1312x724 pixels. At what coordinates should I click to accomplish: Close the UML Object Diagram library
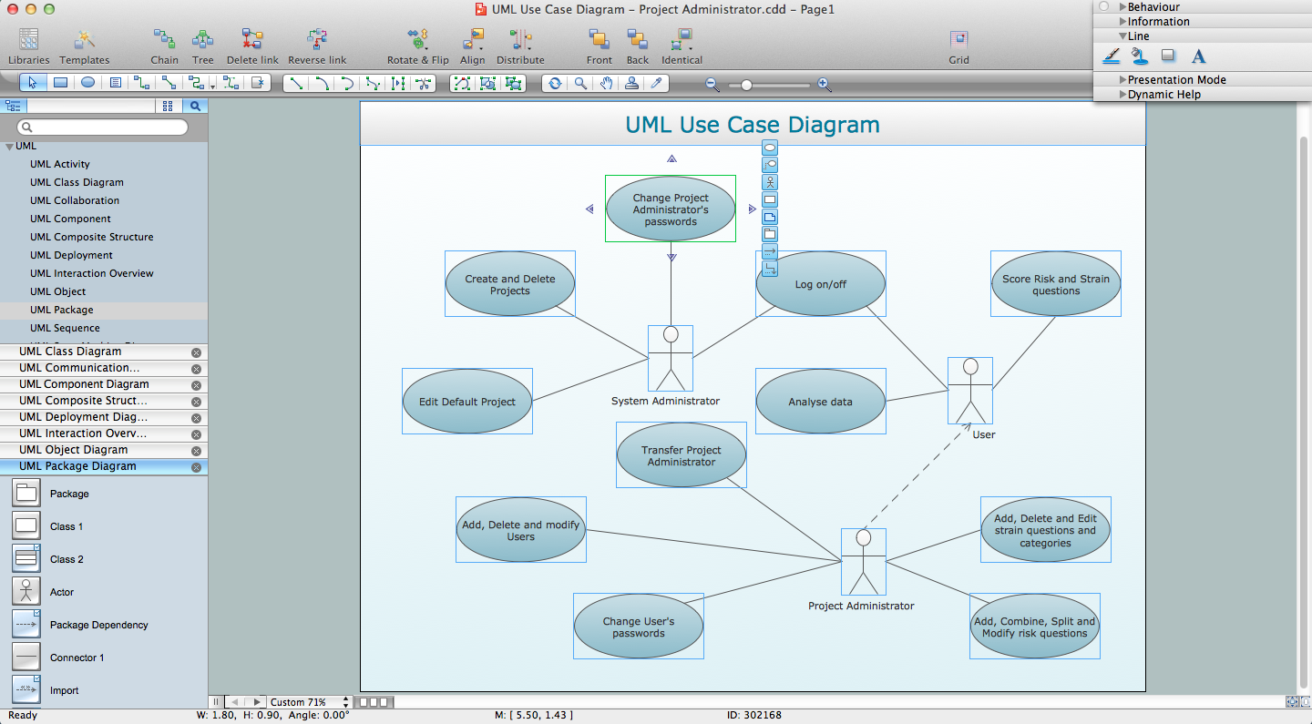[x=196, y=451]
